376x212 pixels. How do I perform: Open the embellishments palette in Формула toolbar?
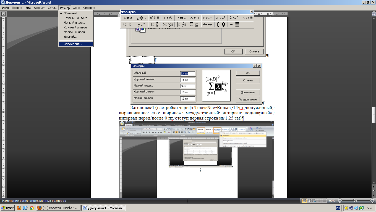tap(154, 18)
